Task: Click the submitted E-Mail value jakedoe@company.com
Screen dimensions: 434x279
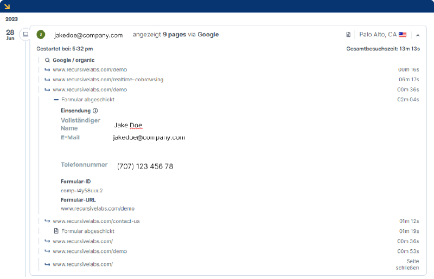Action: click(x=149, y=138)
